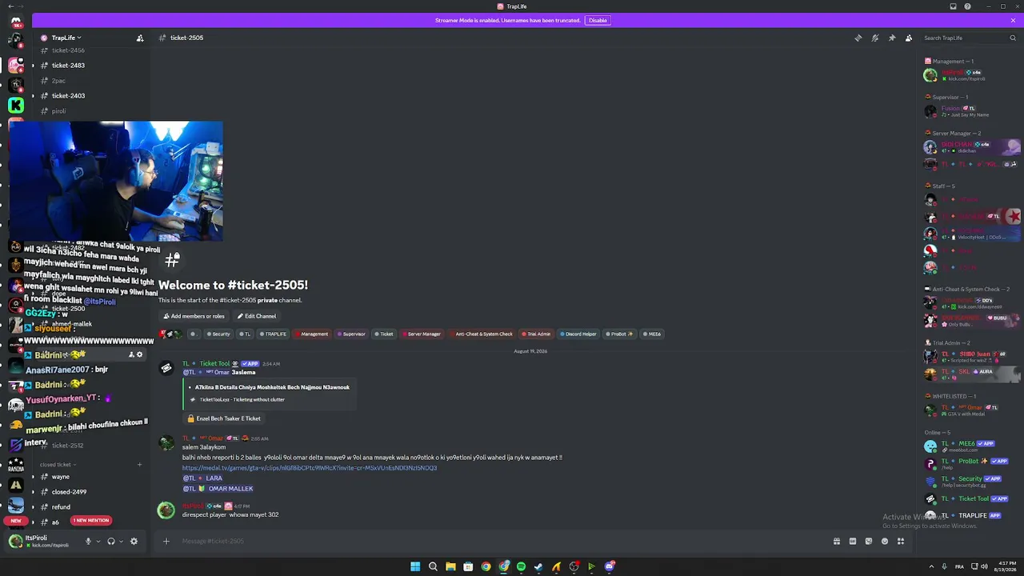
Task: Open headphone output options arrow
Action: (122, 542)
